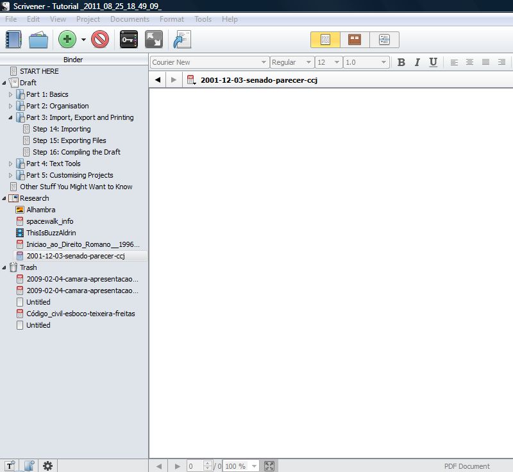Expand Part 4: Text Tools

(10, 164)
